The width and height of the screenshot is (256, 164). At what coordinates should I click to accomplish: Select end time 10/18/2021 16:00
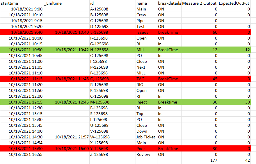click(66, 149)
